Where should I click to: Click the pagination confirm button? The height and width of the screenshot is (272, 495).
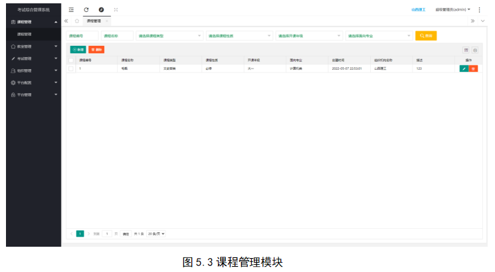coord(126,234)
